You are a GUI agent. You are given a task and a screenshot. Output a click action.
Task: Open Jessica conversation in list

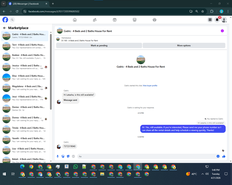click(25, 67)
